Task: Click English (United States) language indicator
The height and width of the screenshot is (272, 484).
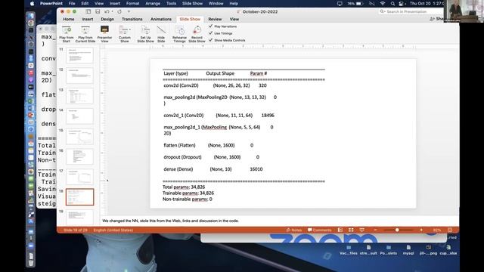Action: click(x=113, y=230)
